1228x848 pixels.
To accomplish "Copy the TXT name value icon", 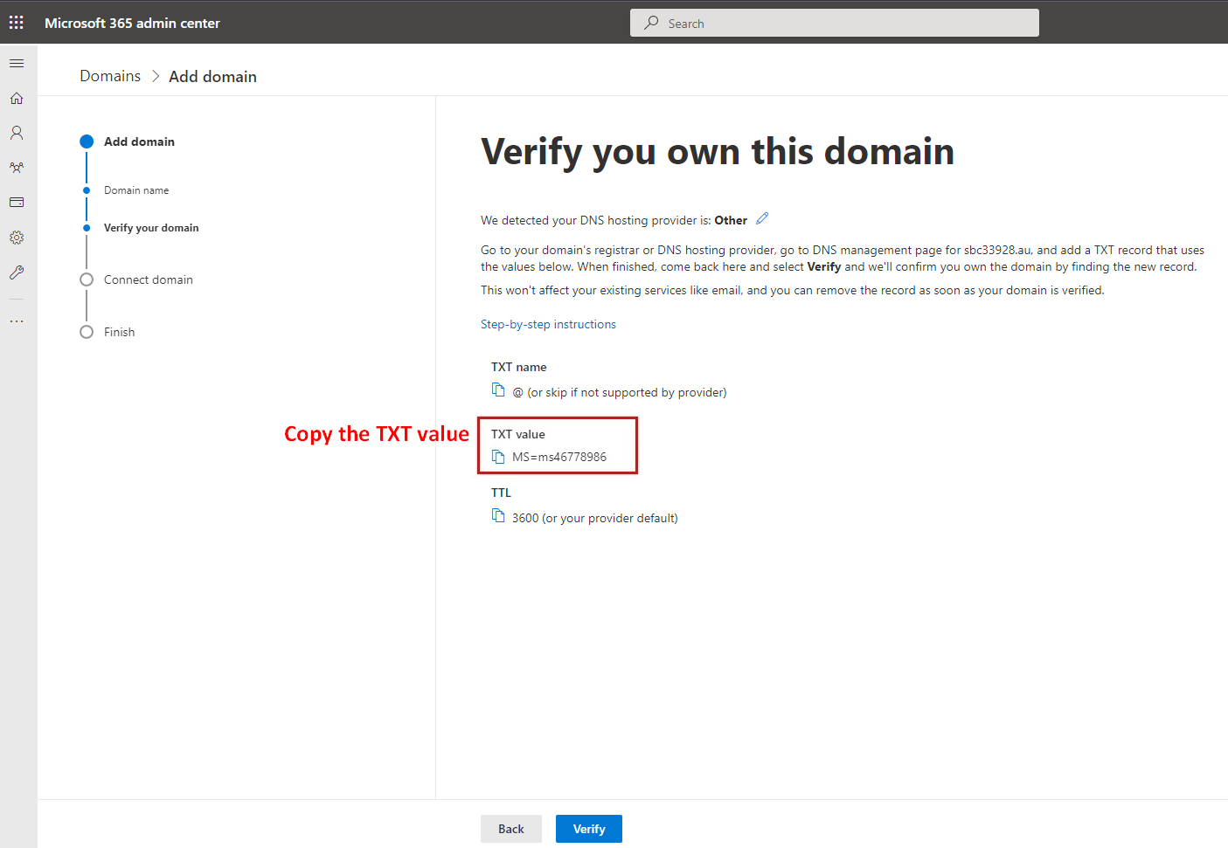I will tap(498, 390).
